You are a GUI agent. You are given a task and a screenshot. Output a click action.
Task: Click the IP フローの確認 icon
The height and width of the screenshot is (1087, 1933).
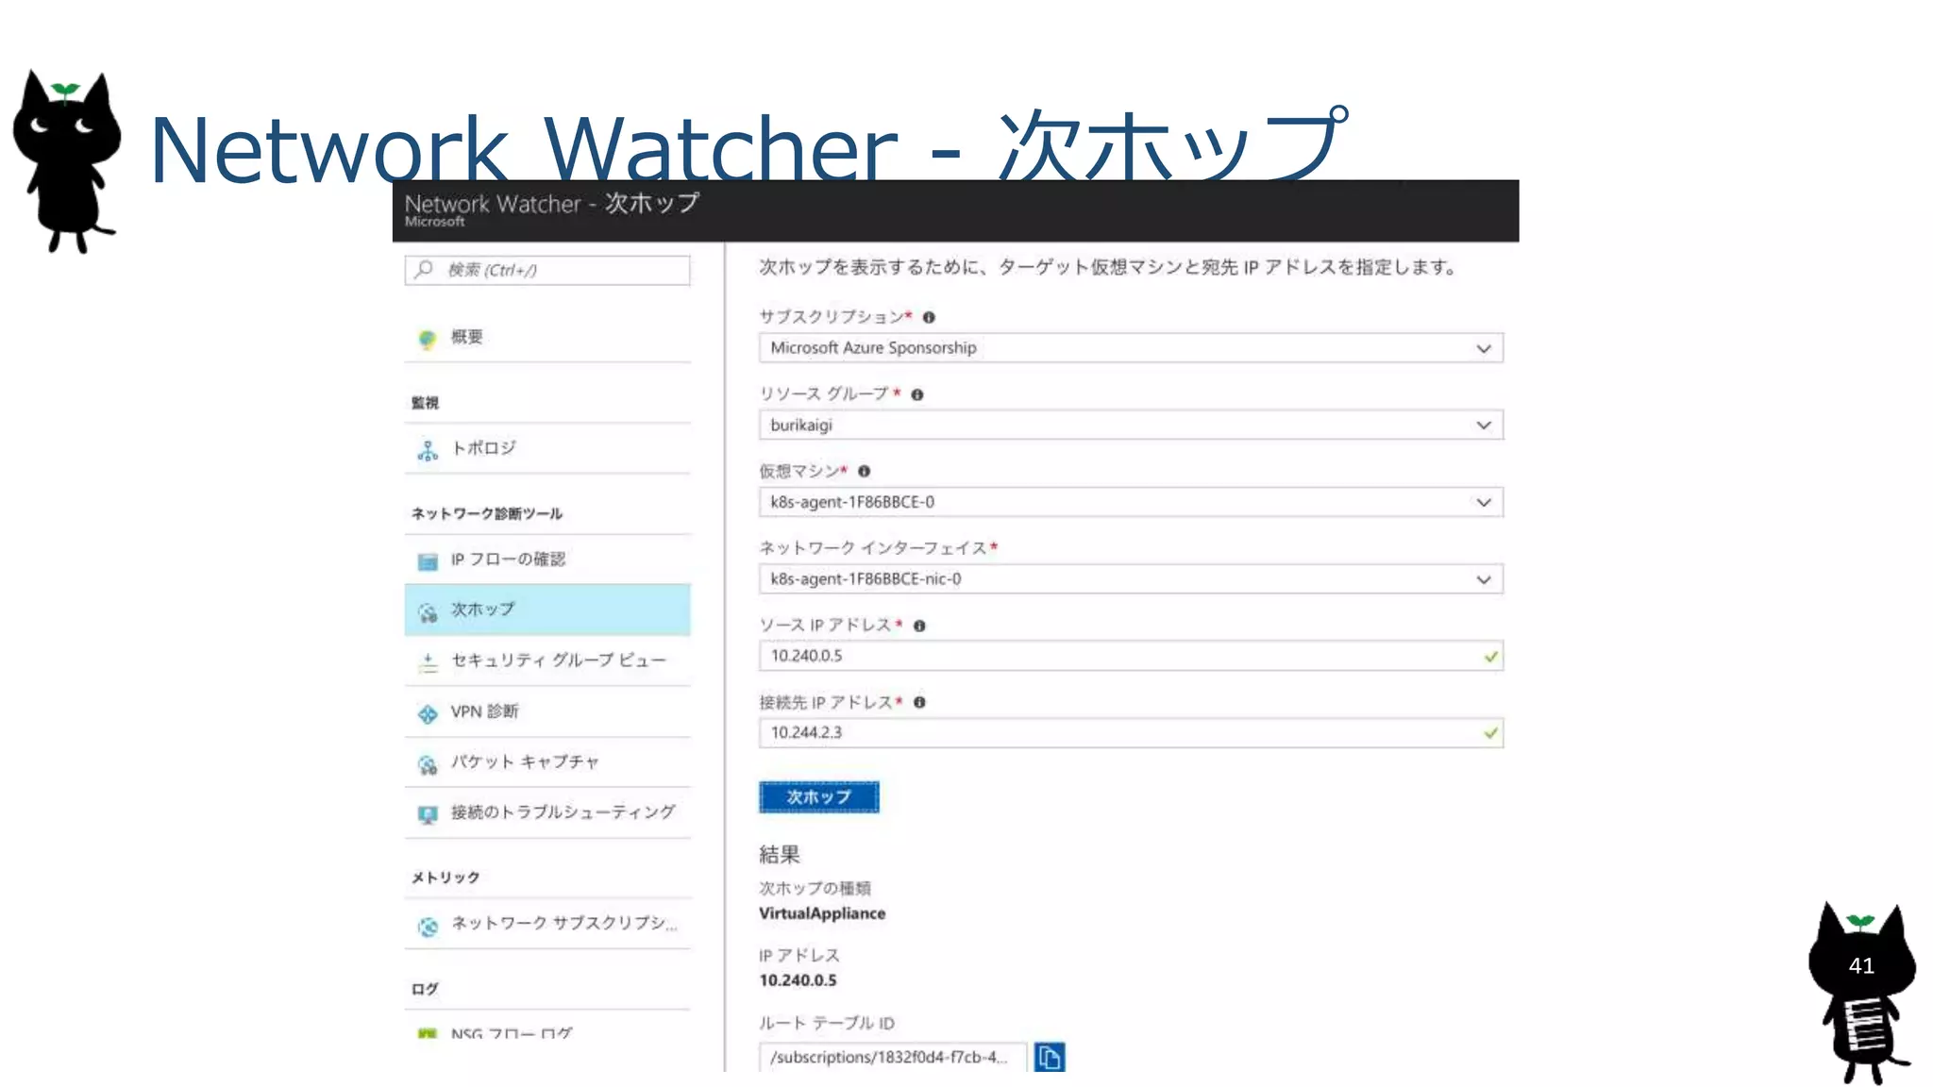tap(428, 561)
